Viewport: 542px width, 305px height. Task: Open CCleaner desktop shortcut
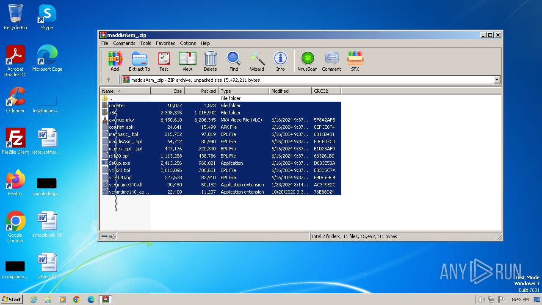(x=15, y=100)
